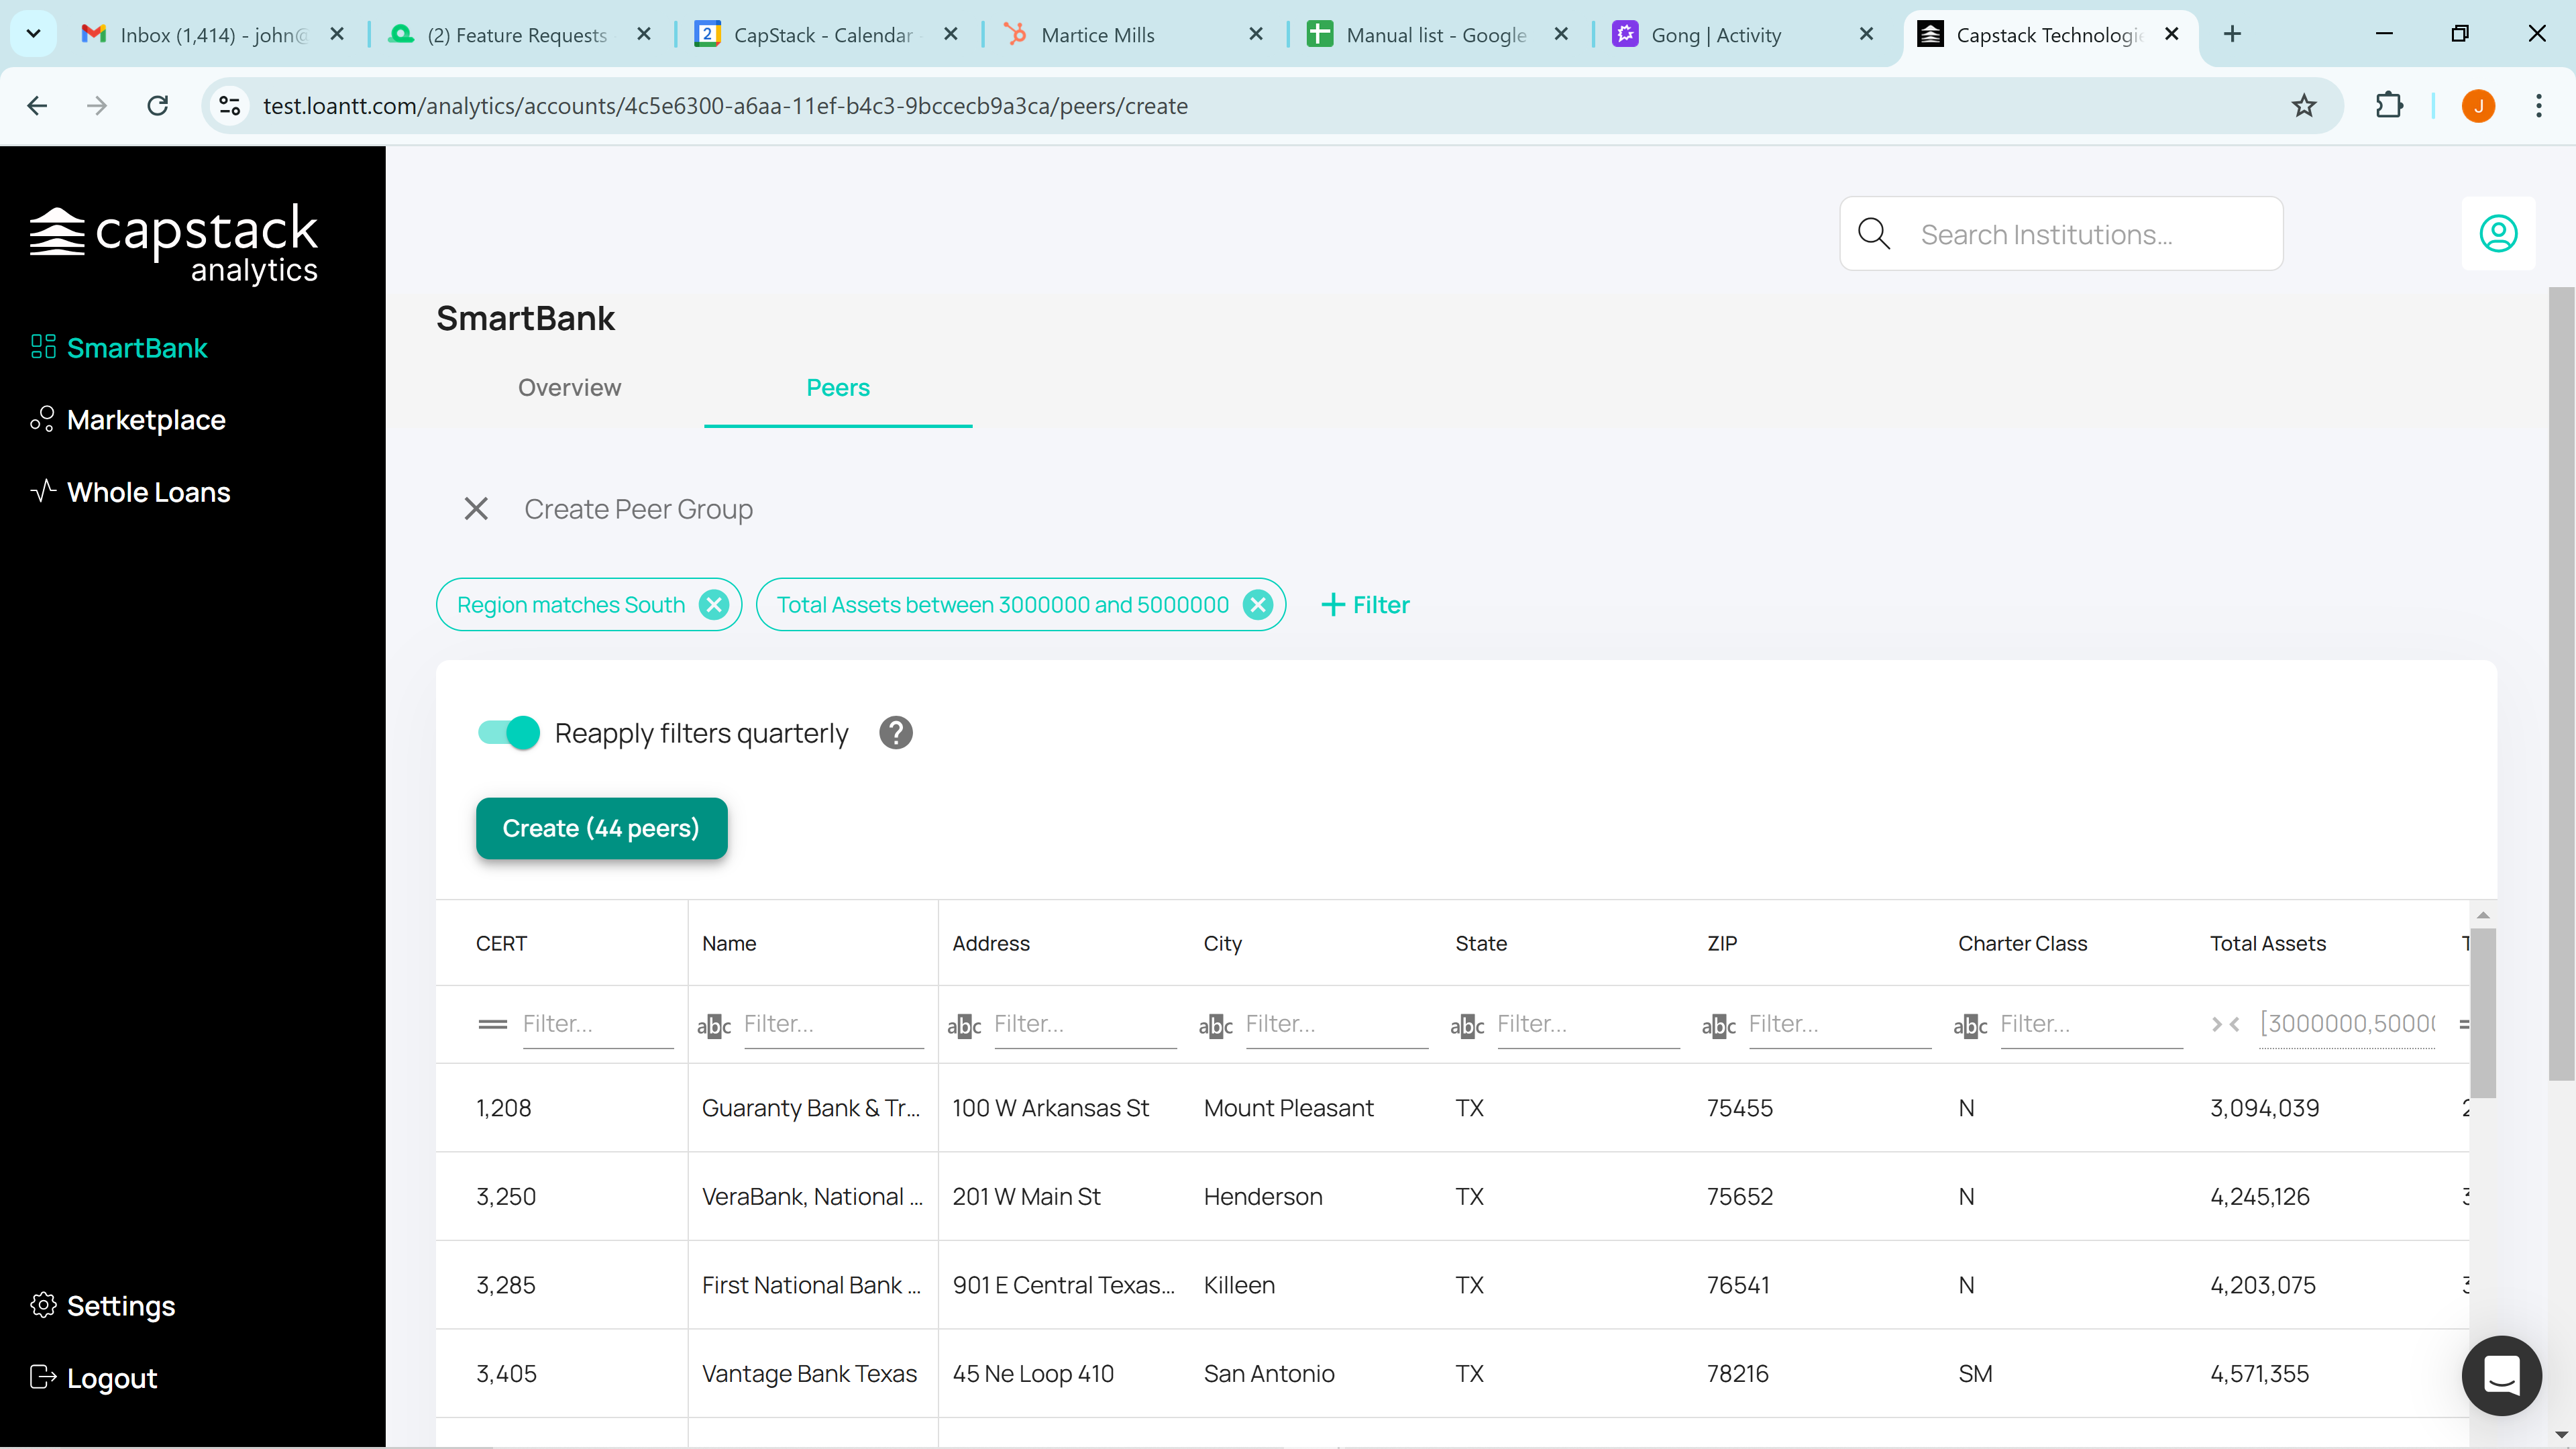The image size is (2576, 1449).
Task: Open the Chrome three-dot menu
Action: (2538, 106)
